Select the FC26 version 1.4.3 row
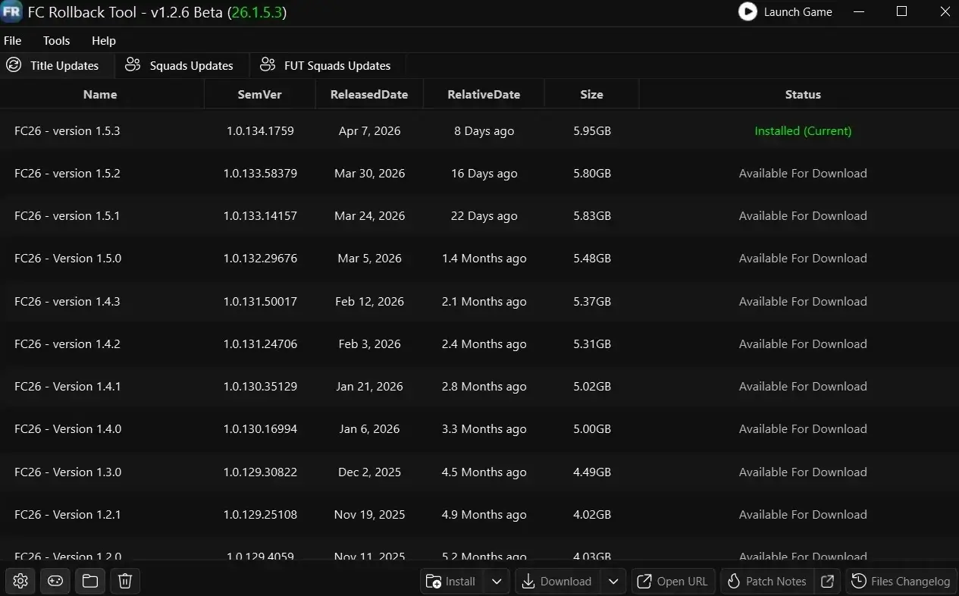959x596 pixels. coord(303,301)
